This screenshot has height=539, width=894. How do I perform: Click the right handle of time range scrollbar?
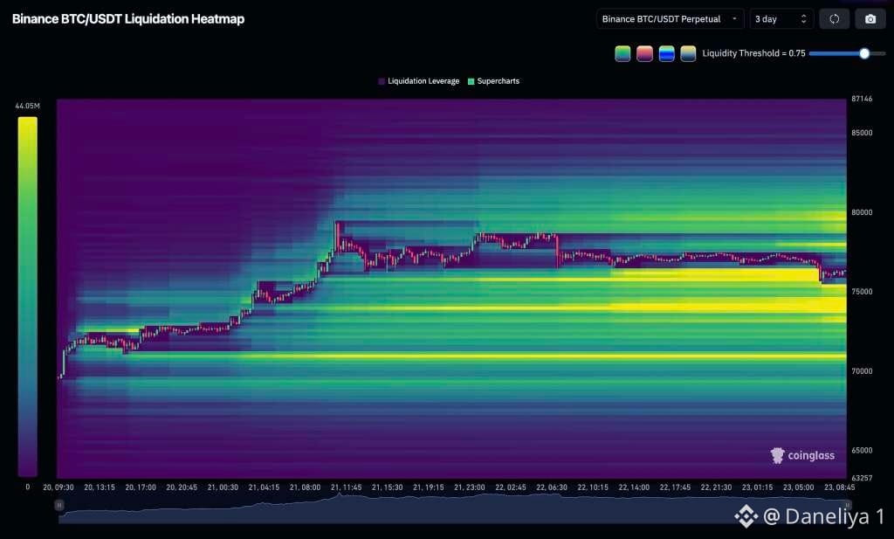tap(848, 505)
